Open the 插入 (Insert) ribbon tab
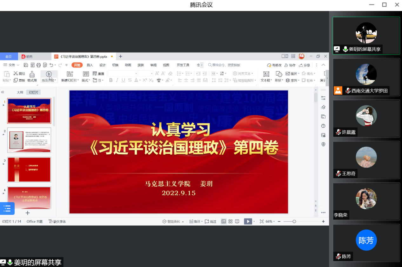The width and height of the screenshot is (402, 267). coord(90,65)
